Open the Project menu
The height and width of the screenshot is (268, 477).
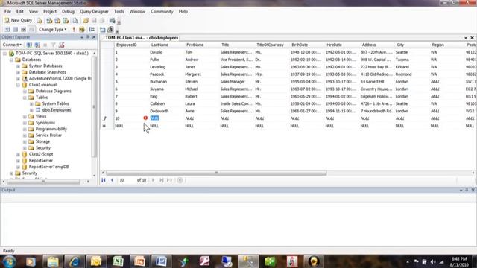pyautogui.click(x=50, y=12)
